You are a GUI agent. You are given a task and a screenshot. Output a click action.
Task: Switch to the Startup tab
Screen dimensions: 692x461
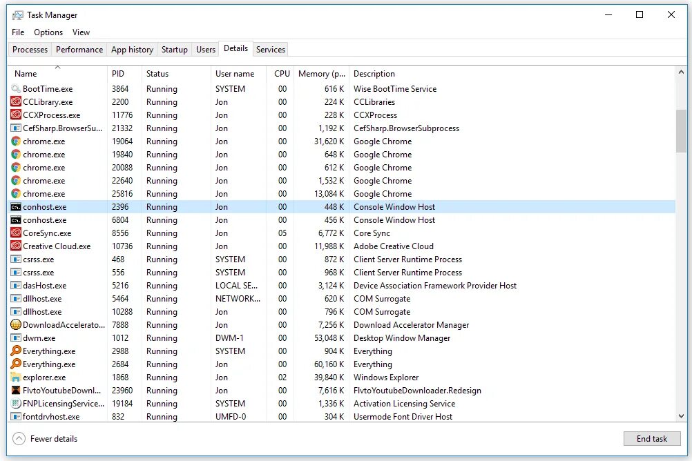(174, 50)
